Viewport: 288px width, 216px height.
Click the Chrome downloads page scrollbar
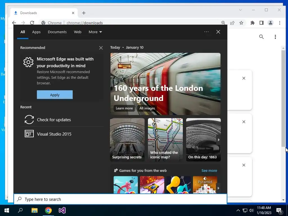click(283, 98)
